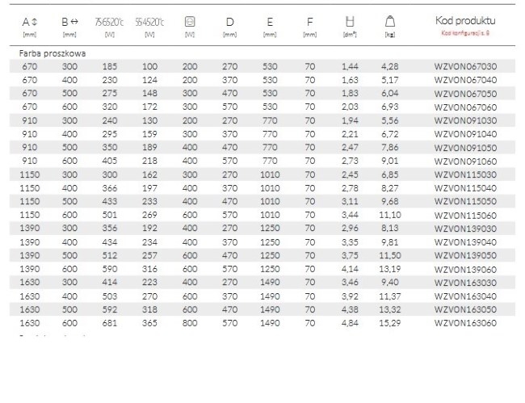Select product code WZVON067030

click(465, 66)
